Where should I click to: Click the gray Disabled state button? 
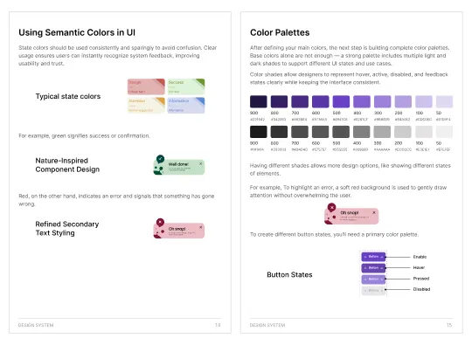[373, 290]
